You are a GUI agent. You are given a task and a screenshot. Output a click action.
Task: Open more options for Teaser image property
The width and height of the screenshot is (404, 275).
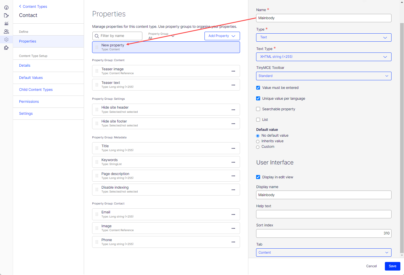(x=233, y=71)
